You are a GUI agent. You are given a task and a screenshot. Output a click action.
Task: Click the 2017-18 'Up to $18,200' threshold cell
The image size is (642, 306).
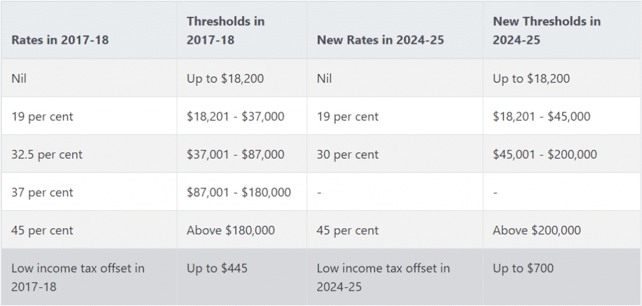point(225,78)
